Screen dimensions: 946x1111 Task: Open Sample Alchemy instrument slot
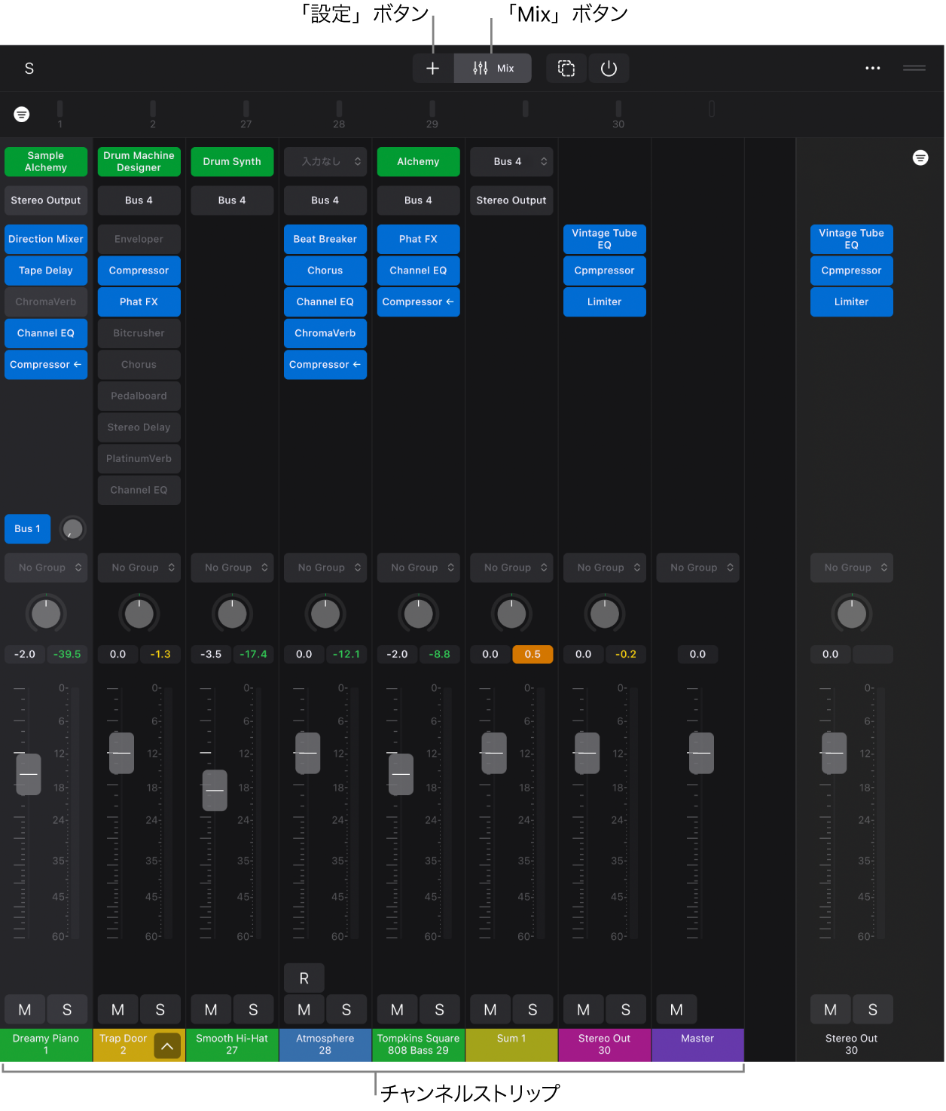tap(46, 161)
